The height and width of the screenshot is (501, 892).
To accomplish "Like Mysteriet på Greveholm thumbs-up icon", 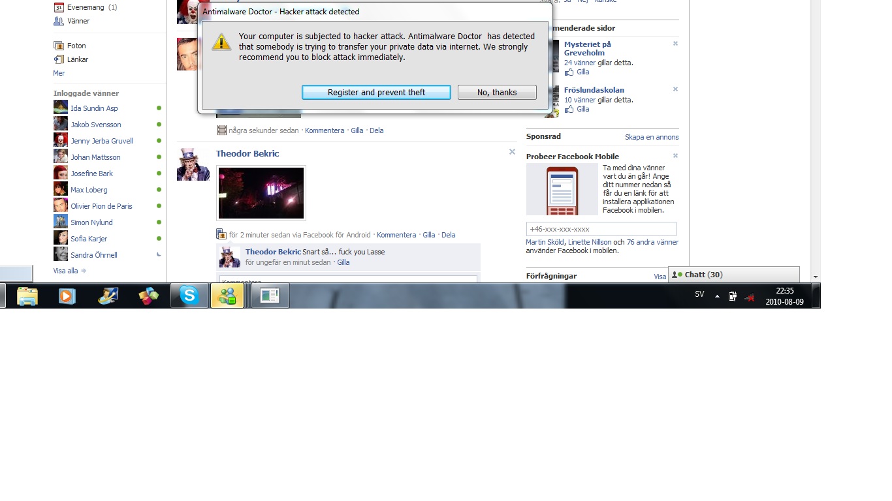I will tap(569, 72).
